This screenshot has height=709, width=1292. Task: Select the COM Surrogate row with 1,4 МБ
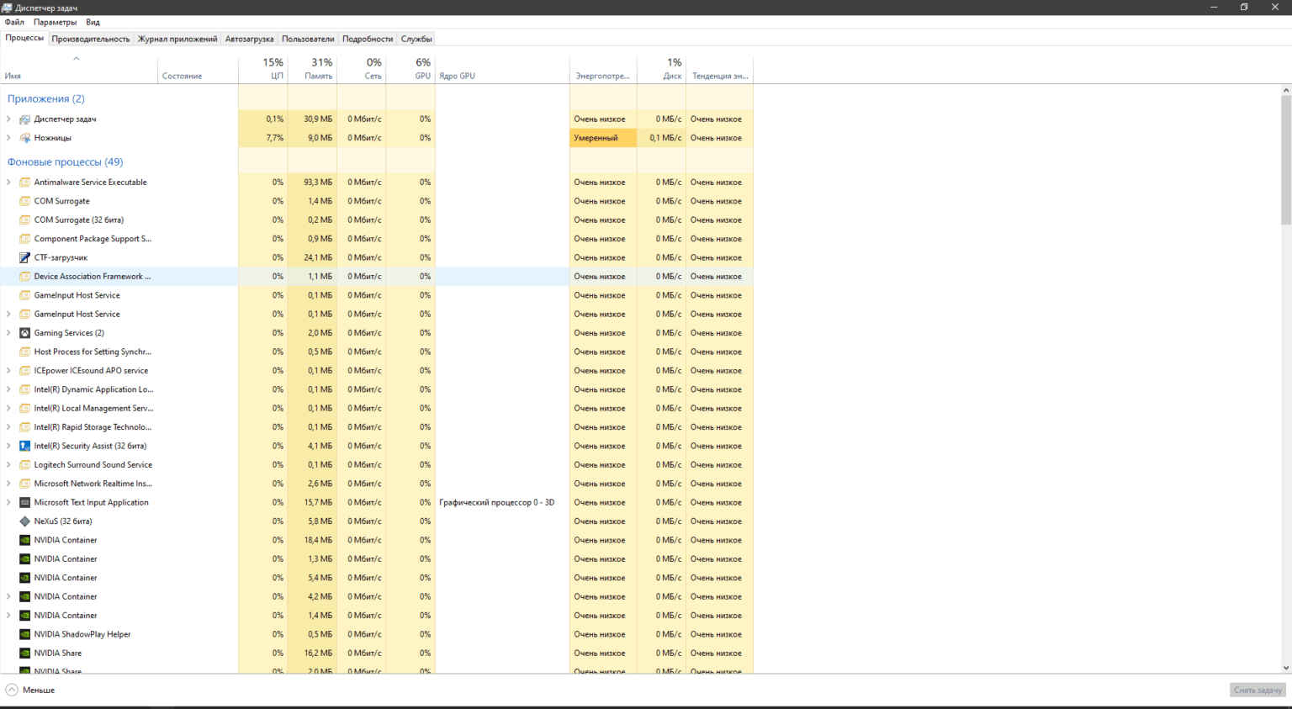click(377, 201)
